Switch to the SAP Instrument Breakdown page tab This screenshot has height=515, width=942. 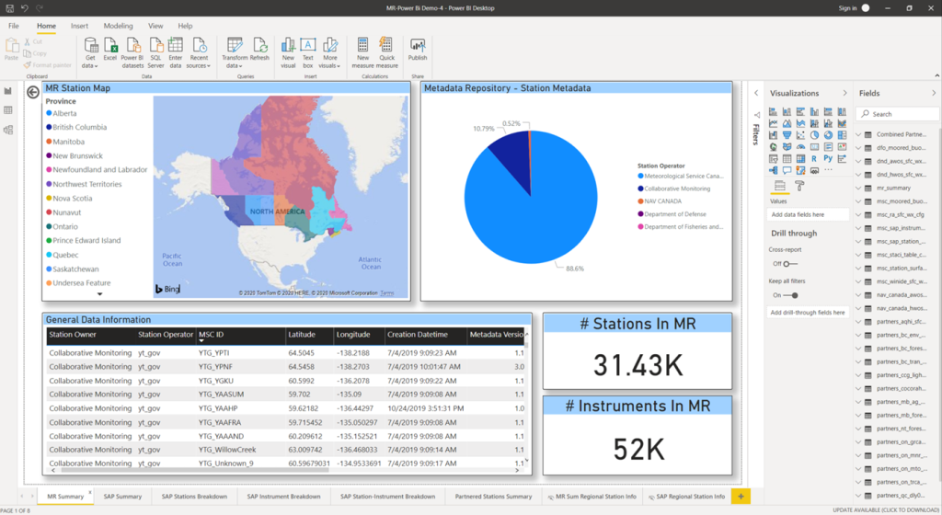point(284,497)
